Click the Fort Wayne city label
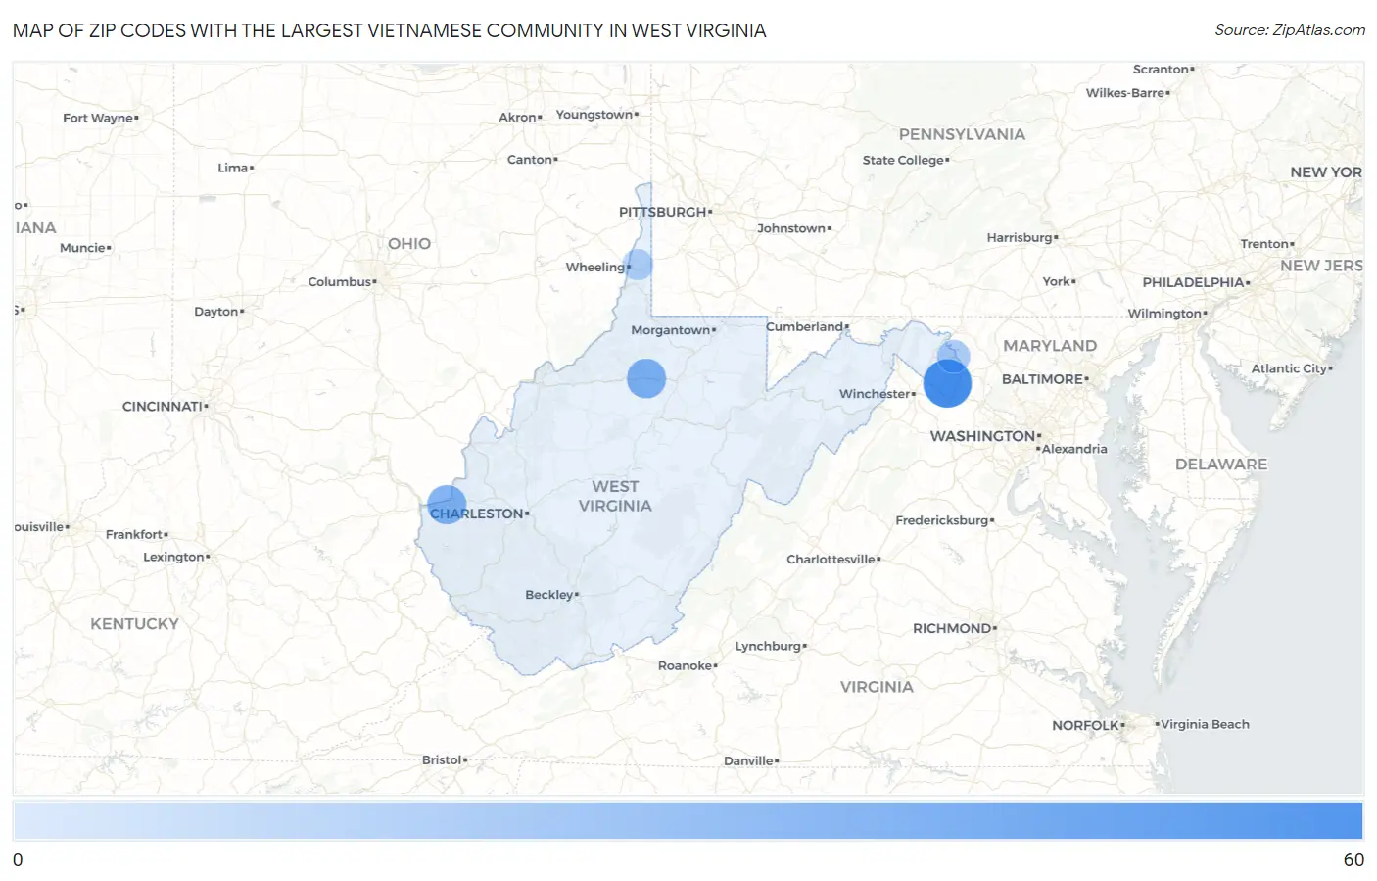The height and width of the screenshot is (881, 1377). [99, 118]
